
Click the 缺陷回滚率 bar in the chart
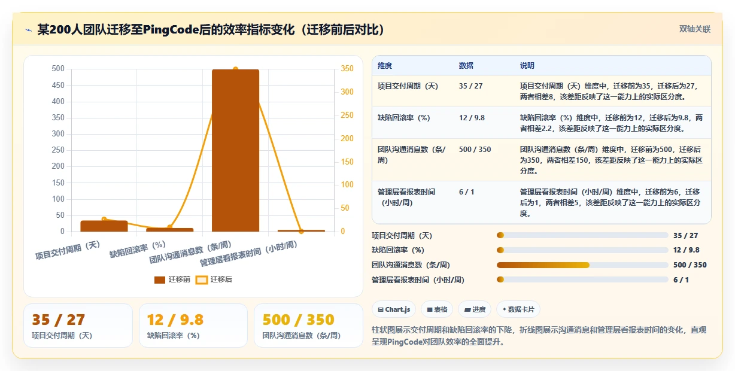click(x=170, y=229)
